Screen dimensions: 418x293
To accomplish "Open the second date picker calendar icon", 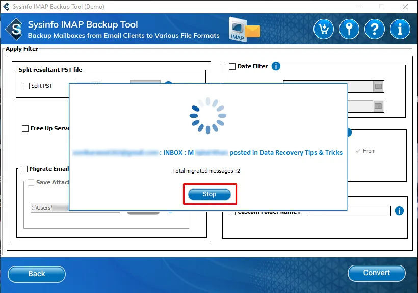I will tap(378, 106).
